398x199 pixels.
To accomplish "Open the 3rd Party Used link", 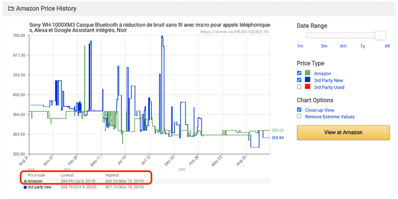I will click(329, 87).
